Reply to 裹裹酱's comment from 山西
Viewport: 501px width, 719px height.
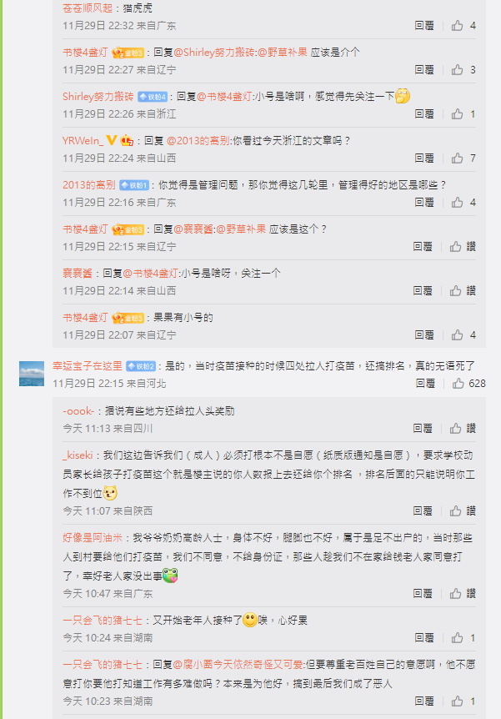[x=422, y=291]
